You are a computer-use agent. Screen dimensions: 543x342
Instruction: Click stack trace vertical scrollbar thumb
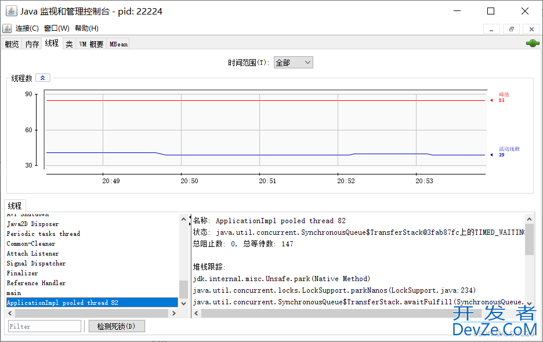(x=529, y=239)
